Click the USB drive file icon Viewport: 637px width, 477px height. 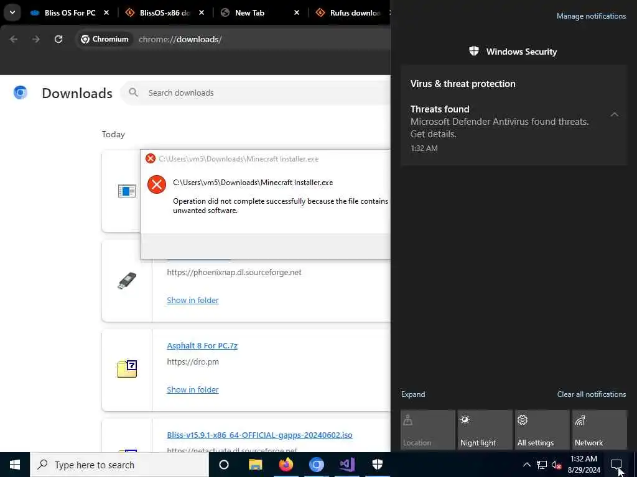coord(127,281)
